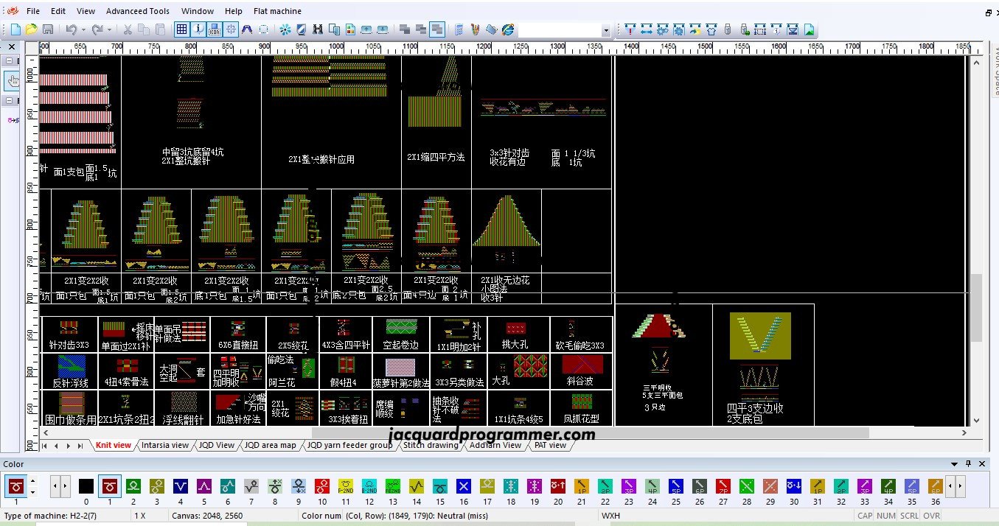This screenshot has width=999, height=526.
Task: Open the Advanceed Tools menu
Action: tap(137, 11)
